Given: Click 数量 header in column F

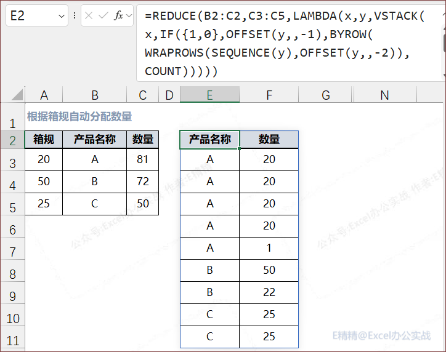Looking at the screenshot, I should coord(269,140).
